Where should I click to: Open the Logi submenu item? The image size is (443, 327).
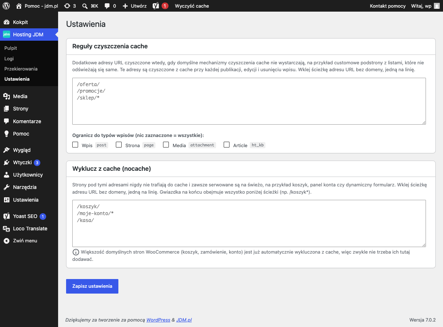(9, 58)
